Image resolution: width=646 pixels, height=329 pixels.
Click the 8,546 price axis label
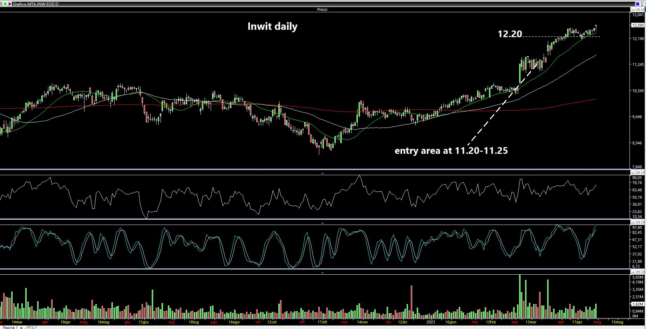point(638,143)
